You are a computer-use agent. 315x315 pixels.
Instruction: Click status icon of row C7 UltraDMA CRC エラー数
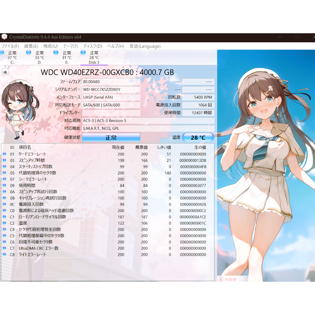tap(4, 248)
